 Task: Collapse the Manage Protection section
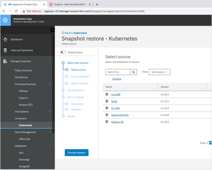pos(50,61)
